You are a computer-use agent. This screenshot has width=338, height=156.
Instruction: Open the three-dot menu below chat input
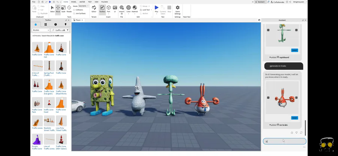(x=304, y=147)
